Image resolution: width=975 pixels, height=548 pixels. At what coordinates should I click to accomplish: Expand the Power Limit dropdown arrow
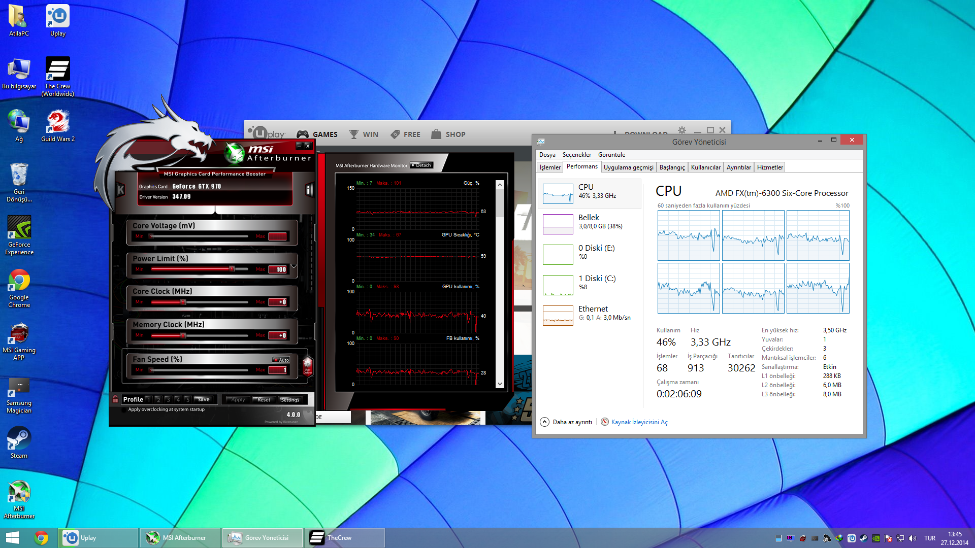coord(294,266)
